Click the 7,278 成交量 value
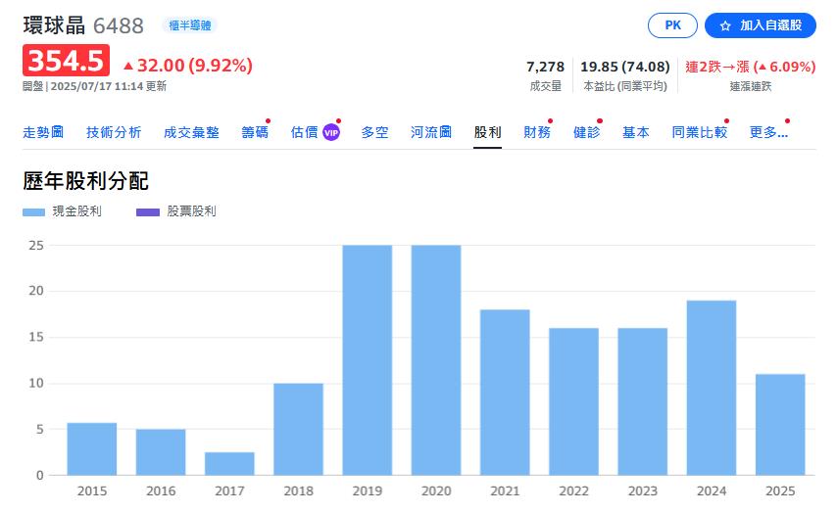The width and height of the screenshot is (837, 513). pos(545,67)
